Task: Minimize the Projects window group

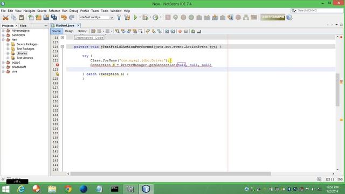Action: [x=46, y=26]
